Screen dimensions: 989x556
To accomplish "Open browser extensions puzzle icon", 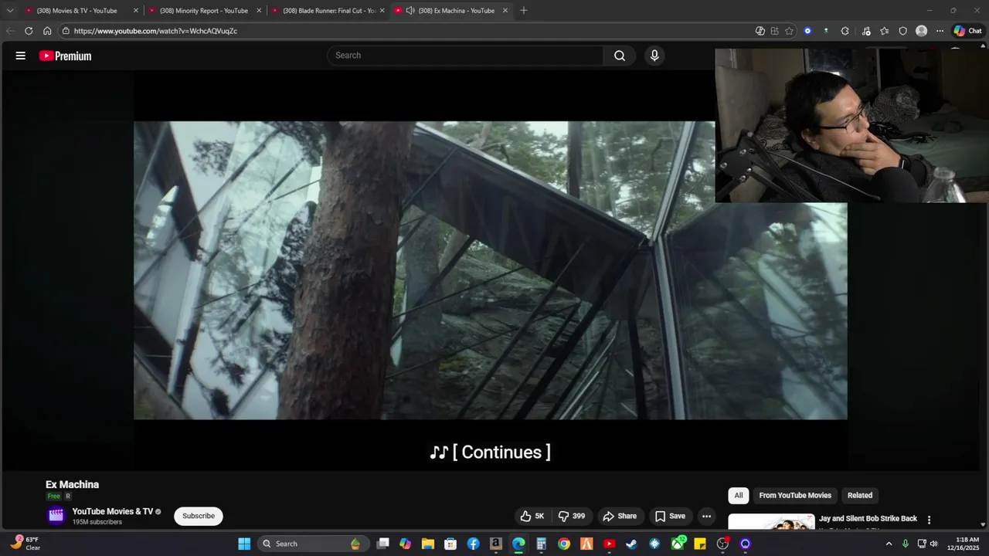I will point(845,31).
